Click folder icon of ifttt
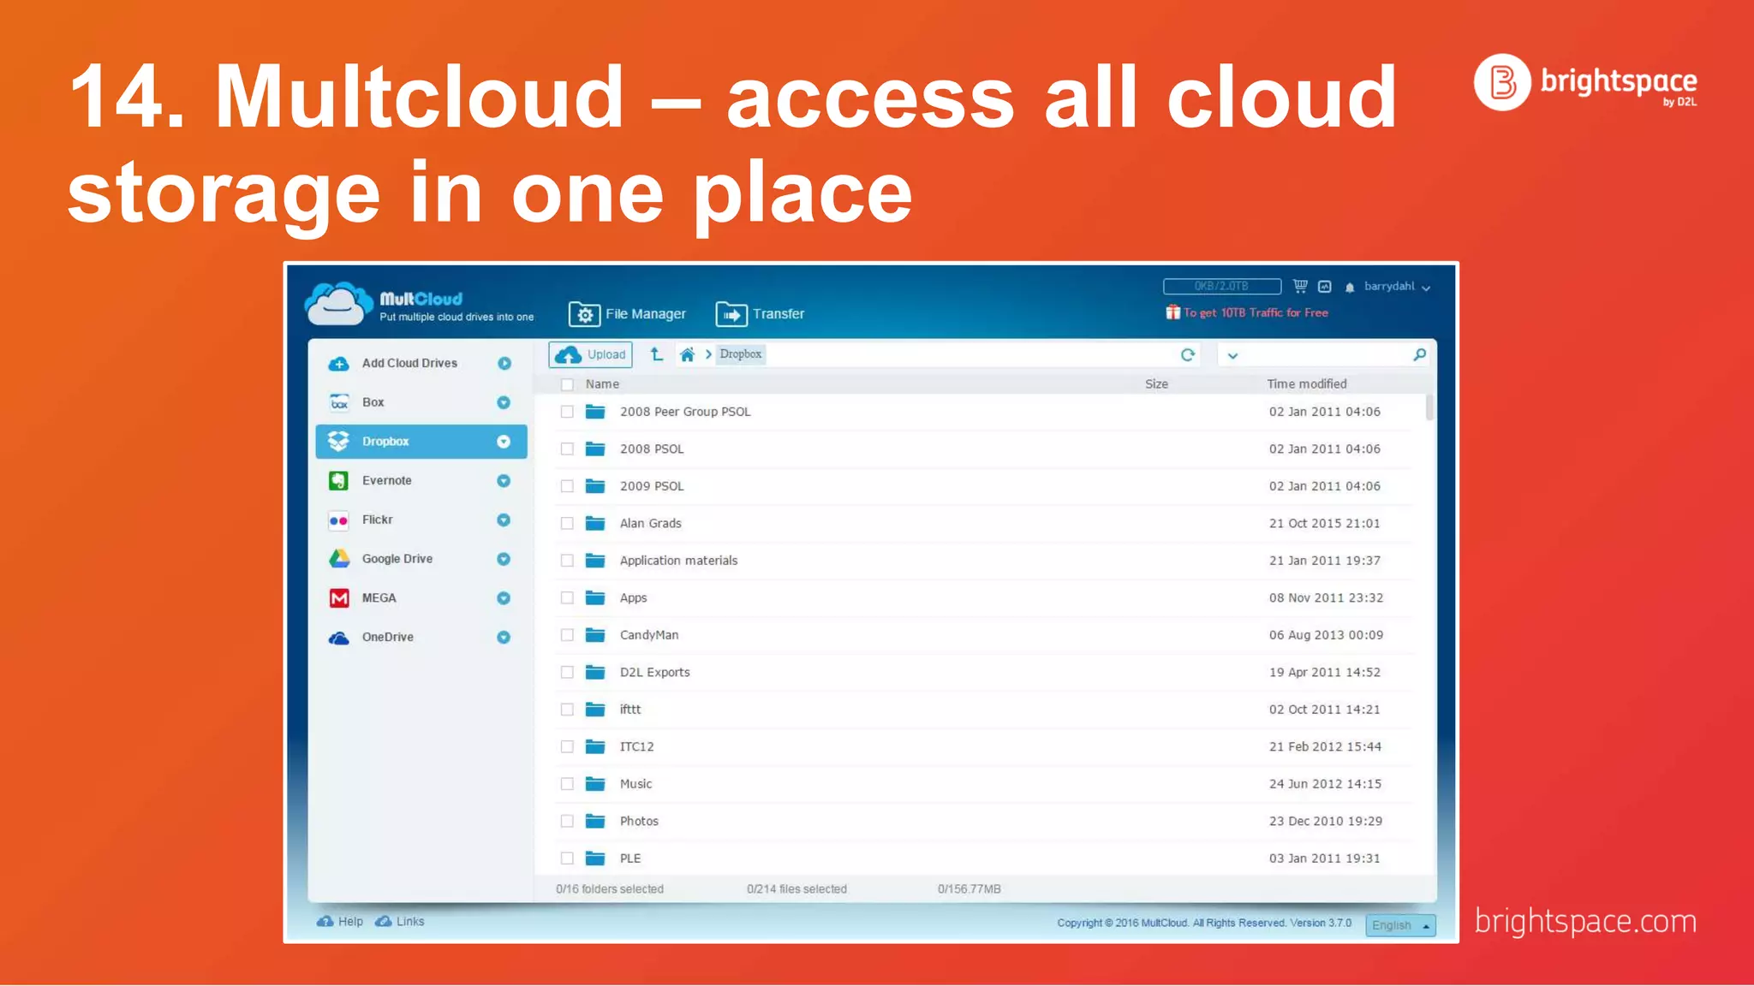Screen dimensions: 1754x986 [595, 709]
